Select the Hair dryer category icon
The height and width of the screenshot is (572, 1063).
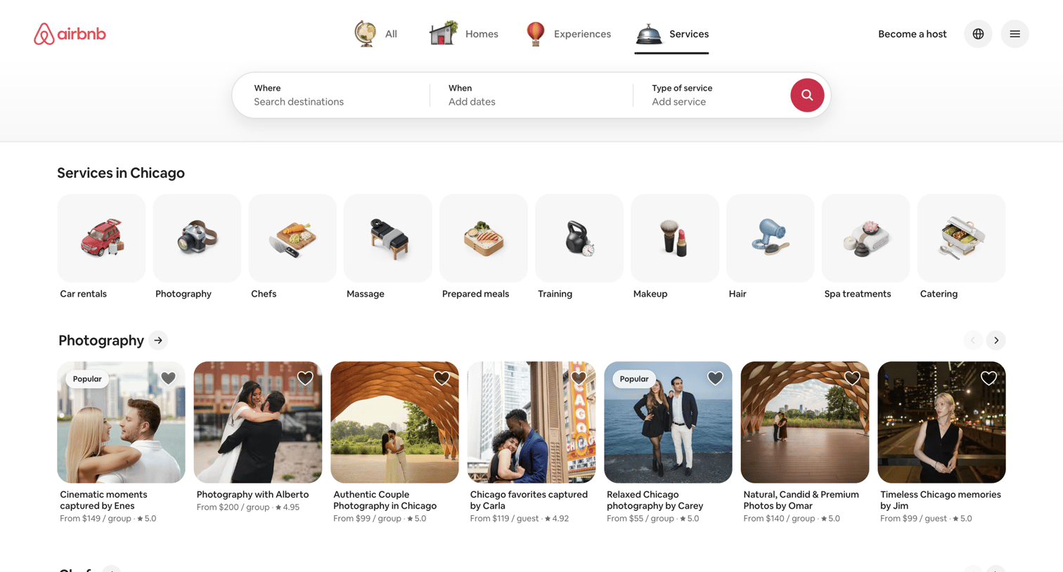[x=771, y=238]
